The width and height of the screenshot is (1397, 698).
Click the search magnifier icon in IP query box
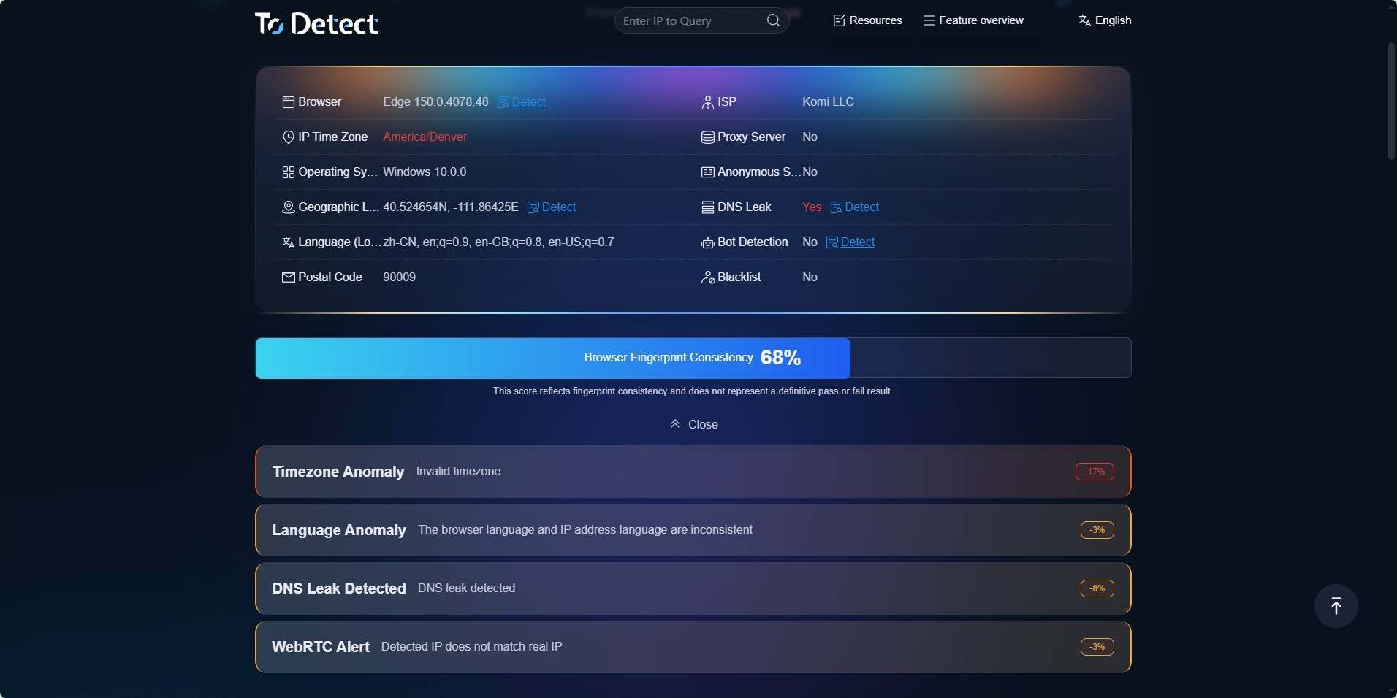[x=773, y=20]
